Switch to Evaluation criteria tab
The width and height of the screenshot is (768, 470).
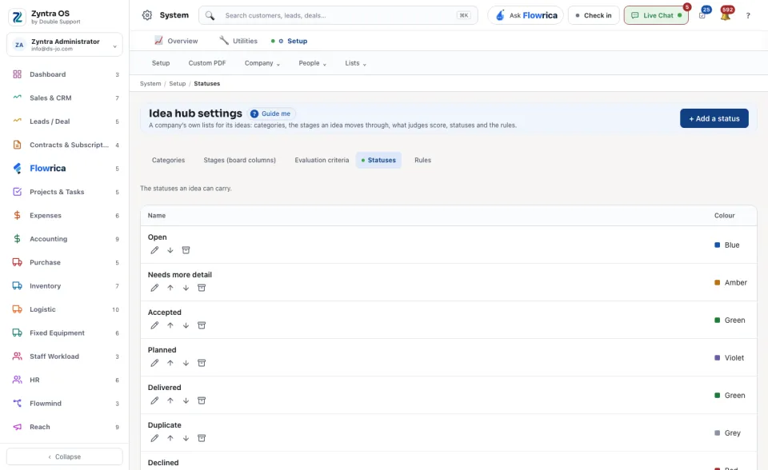[x=322, y=160]
